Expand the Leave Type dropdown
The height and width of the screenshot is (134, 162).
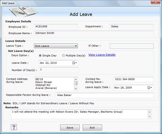click(x=76, y=46)
